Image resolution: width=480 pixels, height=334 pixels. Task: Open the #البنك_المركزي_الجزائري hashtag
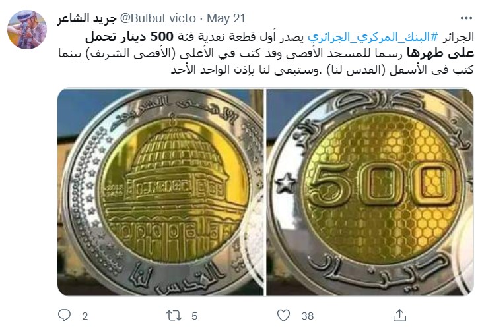coord(373,37)
